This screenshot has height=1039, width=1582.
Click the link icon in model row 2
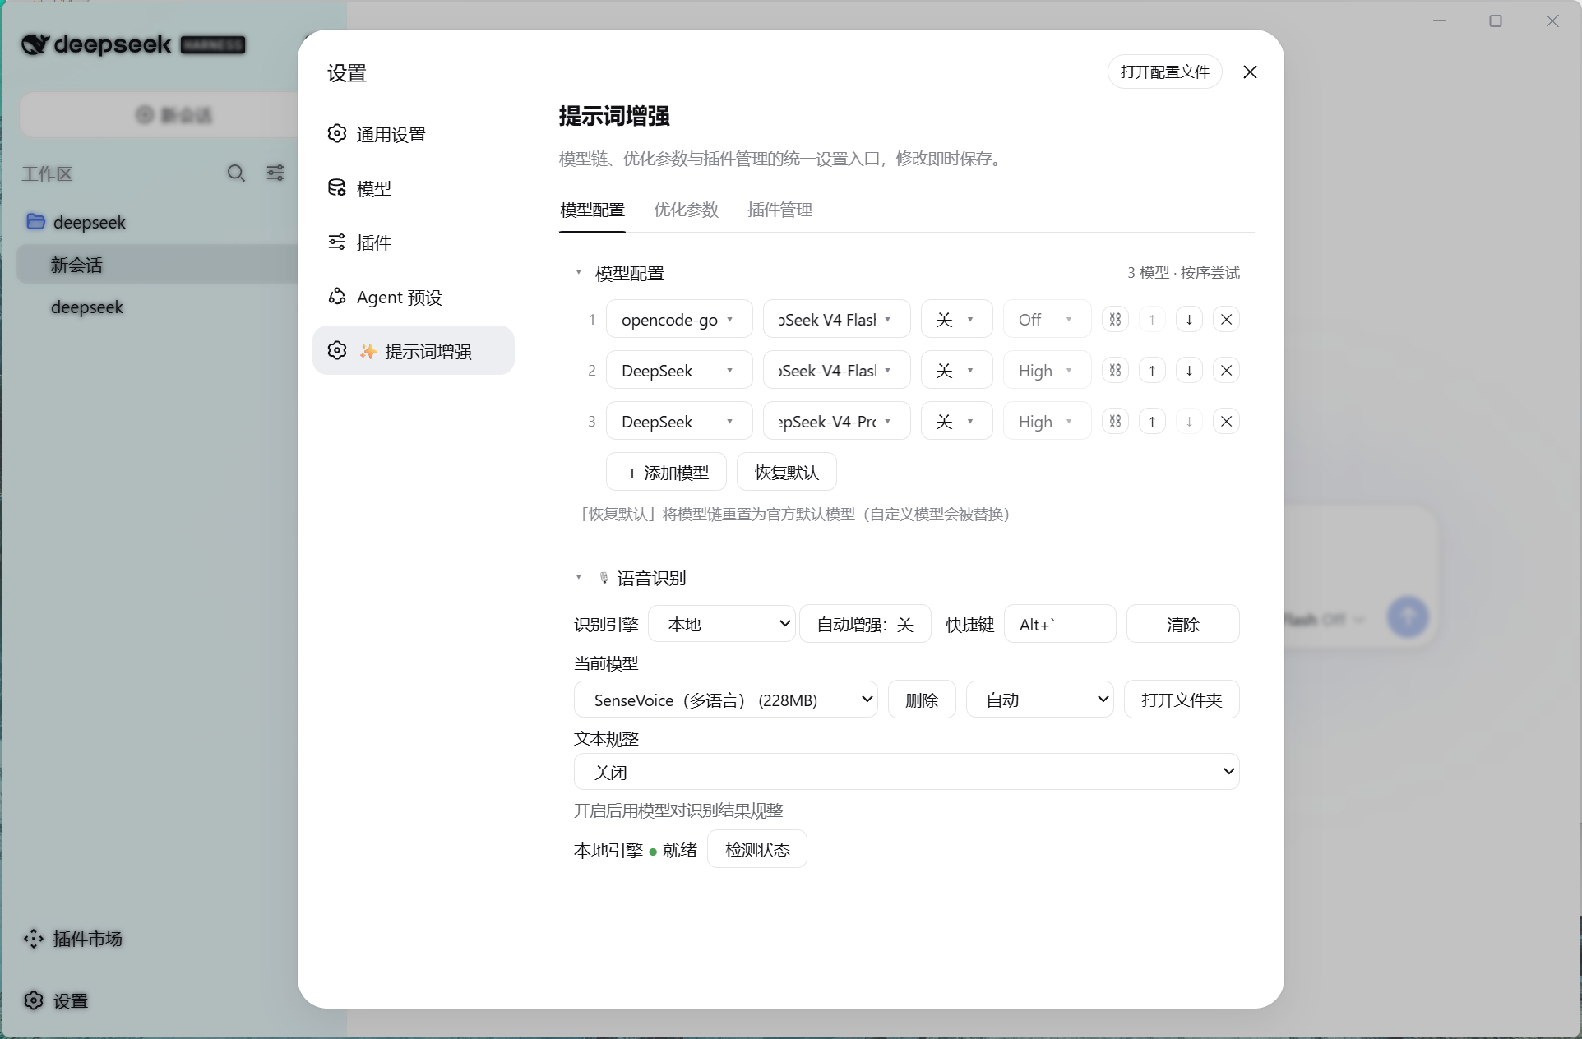pyautogui.click(x=1115, y=371)
